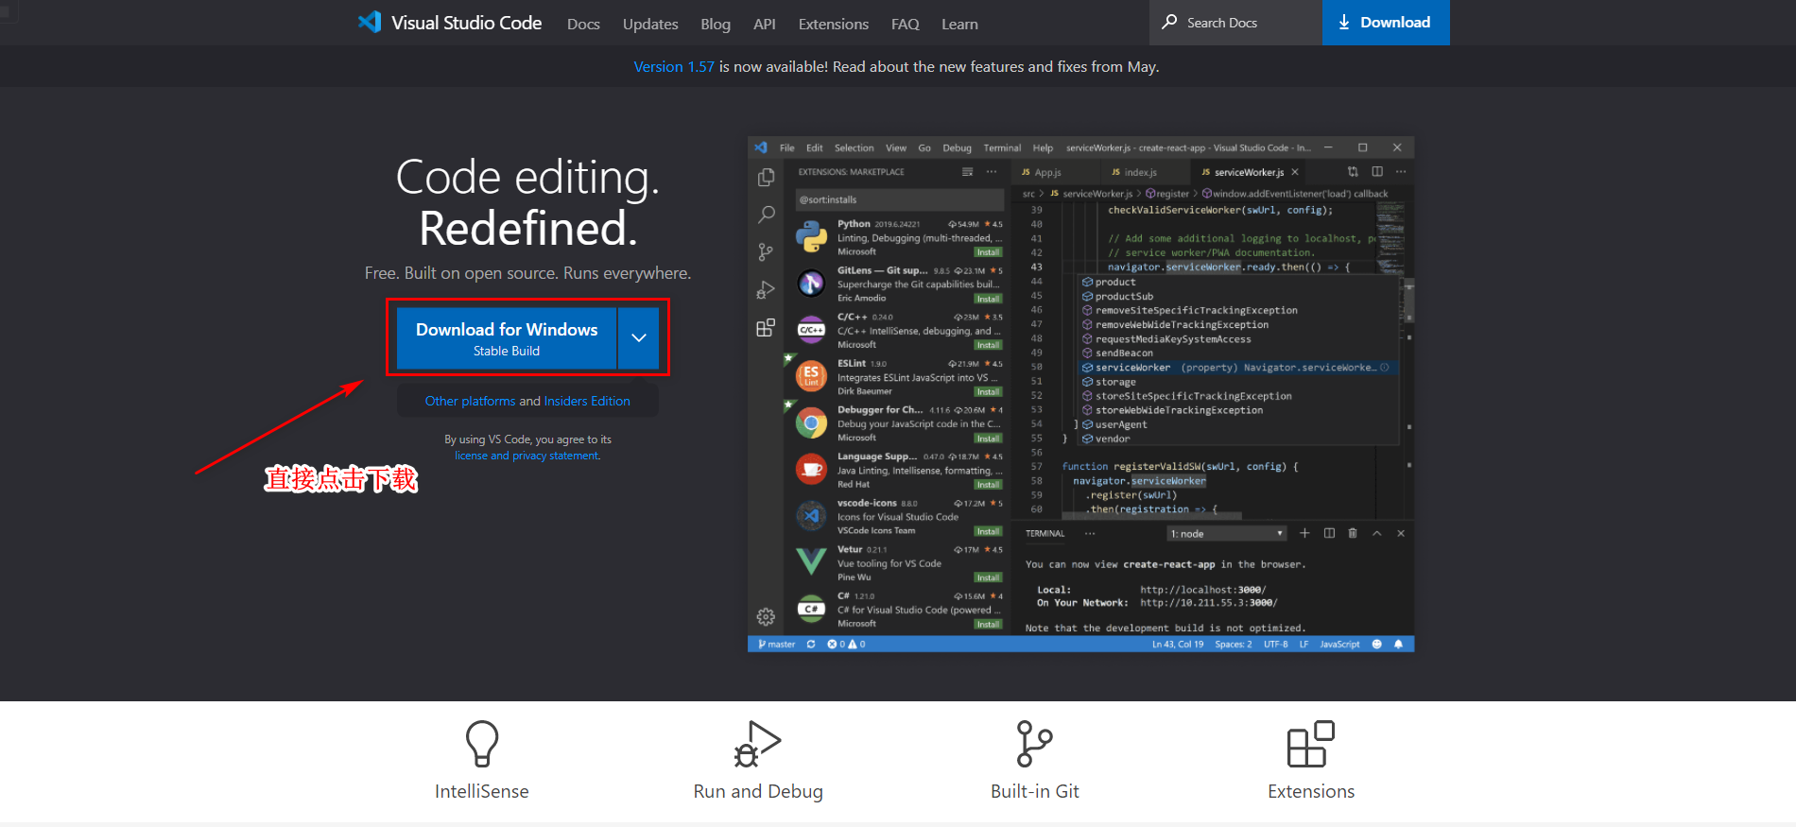Open the Learn navigation item

pyautogui.click(x=959, y=24)
